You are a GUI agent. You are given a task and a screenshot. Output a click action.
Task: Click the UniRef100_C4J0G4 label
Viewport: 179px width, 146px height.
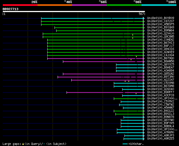pos(161,55)
